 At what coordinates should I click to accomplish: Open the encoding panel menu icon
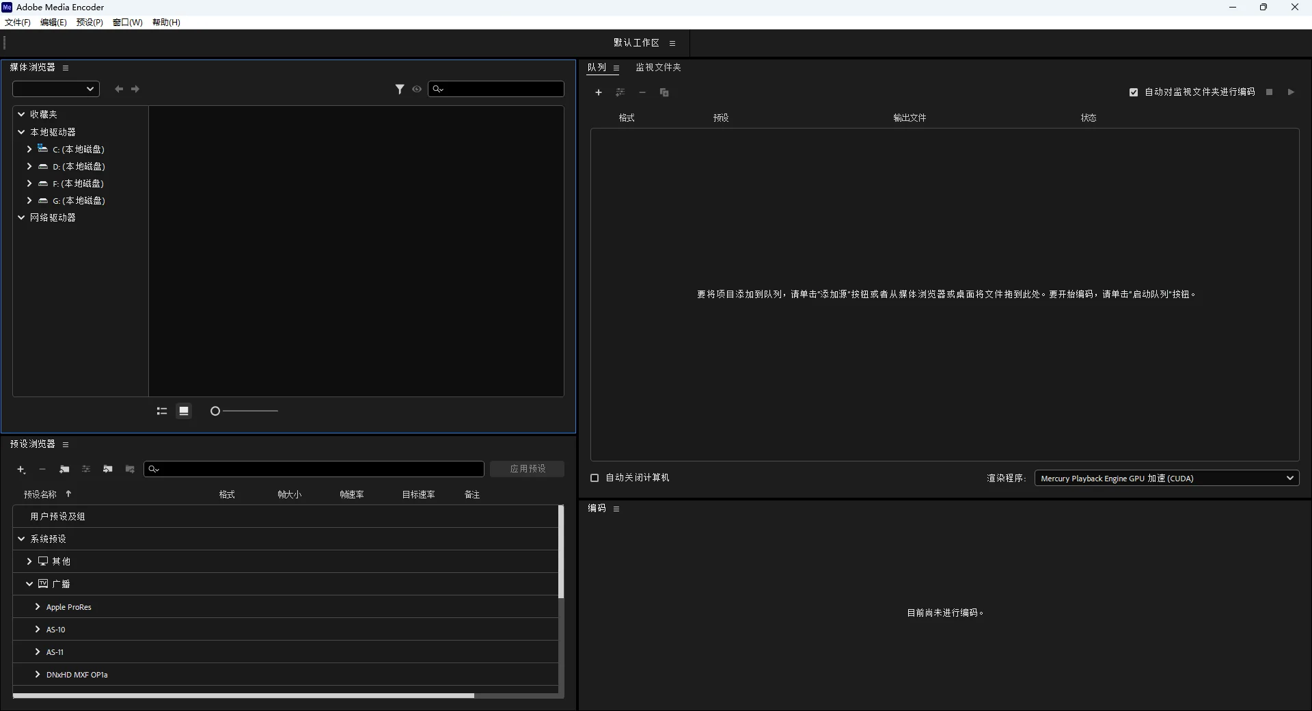616,509
